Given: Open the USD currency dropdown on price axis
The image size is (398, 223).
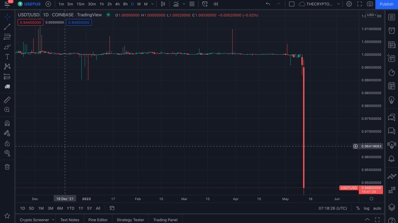Looking at the screenshot, I should [371, 15].
